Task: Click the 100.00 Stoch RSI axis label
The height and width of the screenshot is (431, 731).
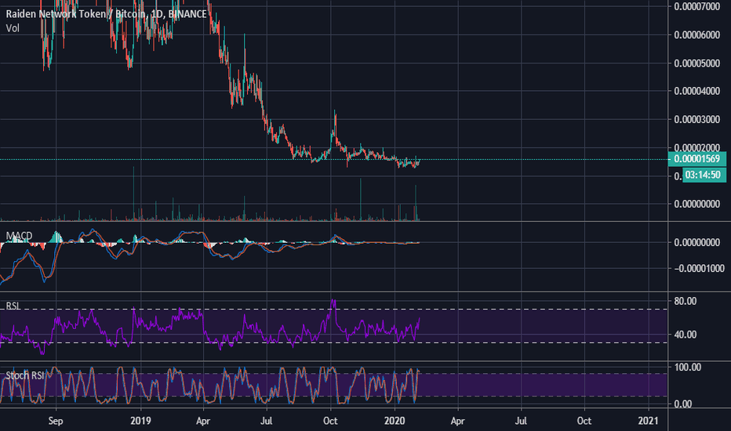Action: [688, 368]
